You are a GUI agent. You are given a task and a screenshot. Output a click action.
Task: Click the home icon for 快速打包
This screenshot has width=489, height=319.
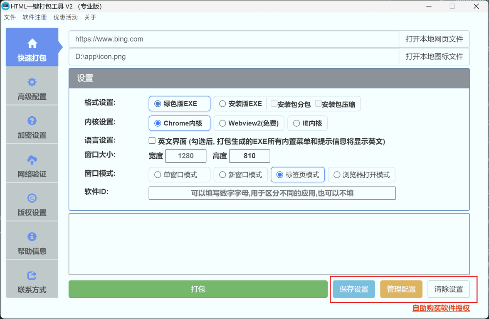tap(32, 44)
